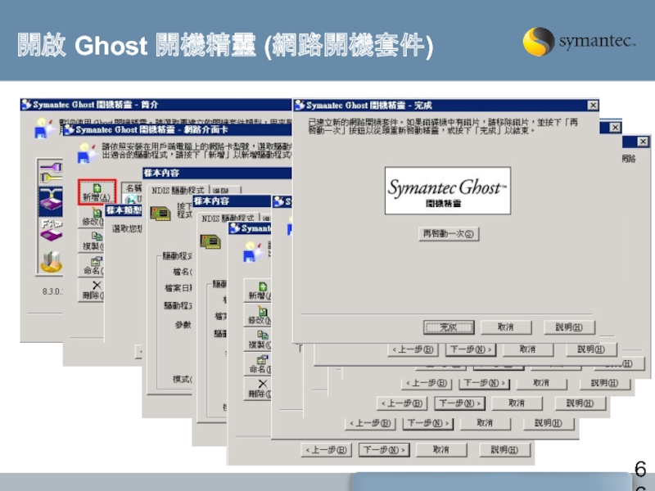Click 修改 in the 網路介面卡 window
The width and height of the screenshot is (655, 491).
93,217
